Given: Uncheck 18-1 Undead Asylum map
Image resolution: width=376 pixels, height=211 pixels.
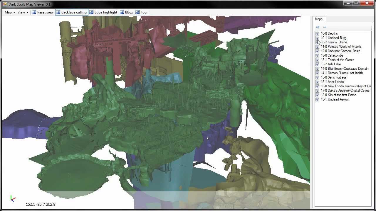Looking at the screenshot, I should click(x=317, y=99).
